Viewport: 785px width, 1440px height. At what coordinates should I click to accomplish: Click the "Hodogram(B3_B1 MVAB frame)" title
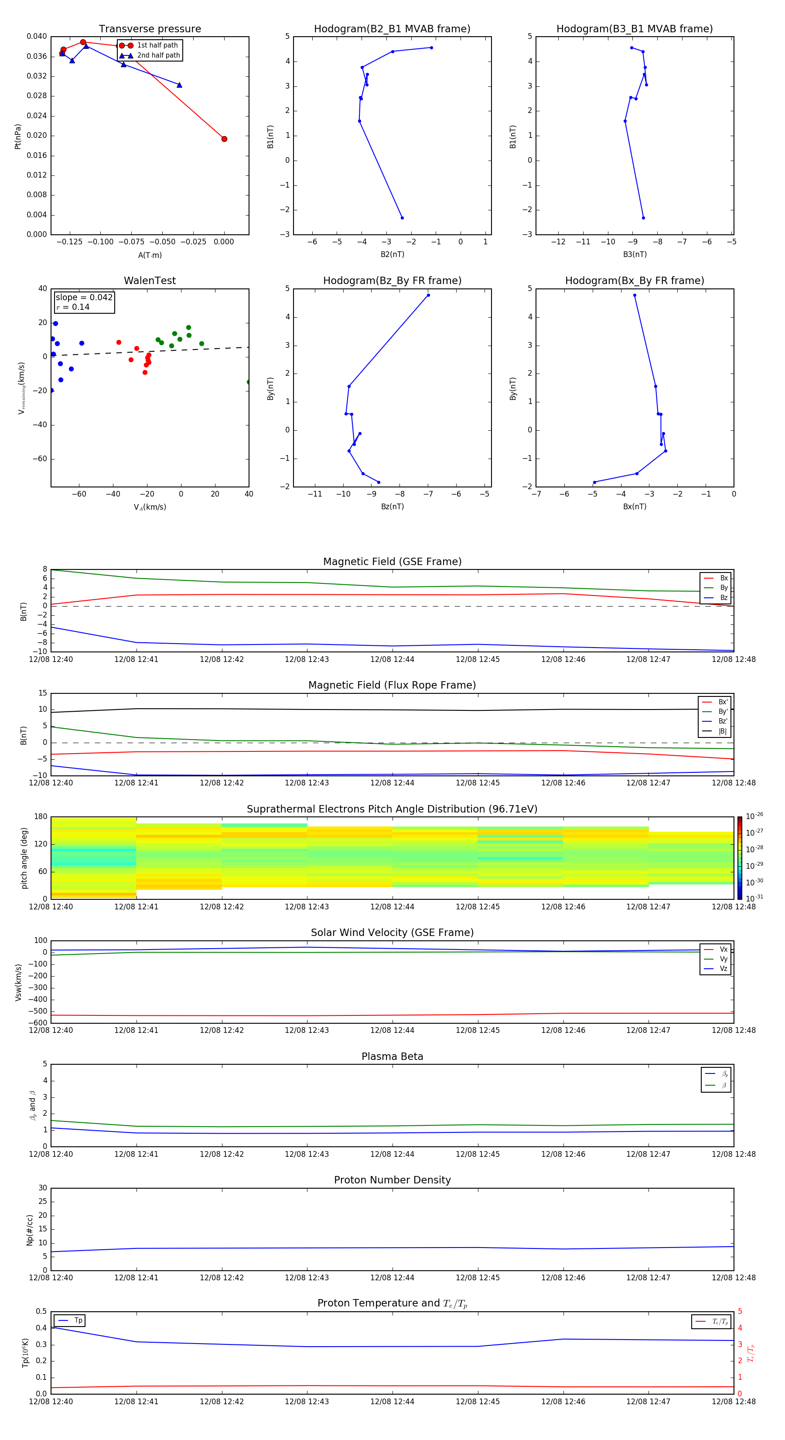[x=635, y=29]
